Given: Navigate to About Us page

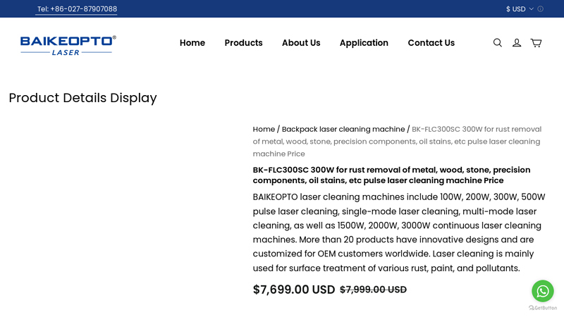Looking at the screenshot, I should pyautogui.click(x=301, y=43).
